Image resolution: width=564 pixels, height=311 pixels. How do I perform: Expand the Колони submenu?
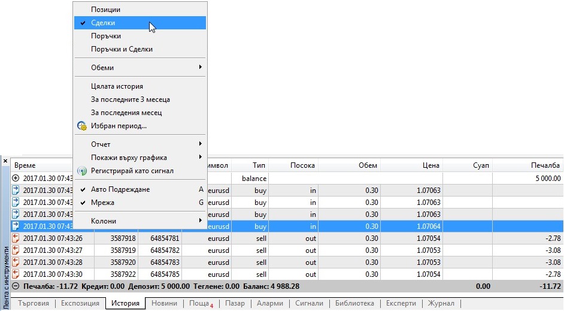(140, 221)
